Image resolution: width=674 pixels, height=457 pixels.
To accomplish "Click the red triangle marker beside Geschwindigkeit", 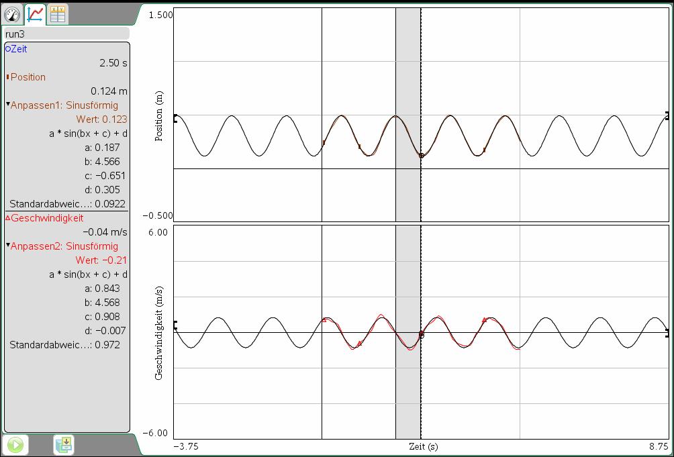I will click(x=8, y=218).
